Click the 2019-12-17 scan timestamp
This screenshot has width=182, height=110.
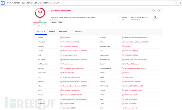139,17
